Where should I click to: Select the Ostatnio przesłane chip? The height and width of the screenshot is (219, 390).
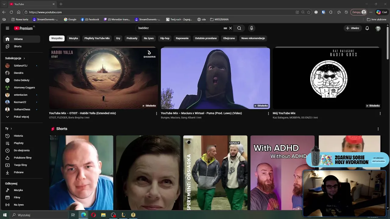(206, 38)
